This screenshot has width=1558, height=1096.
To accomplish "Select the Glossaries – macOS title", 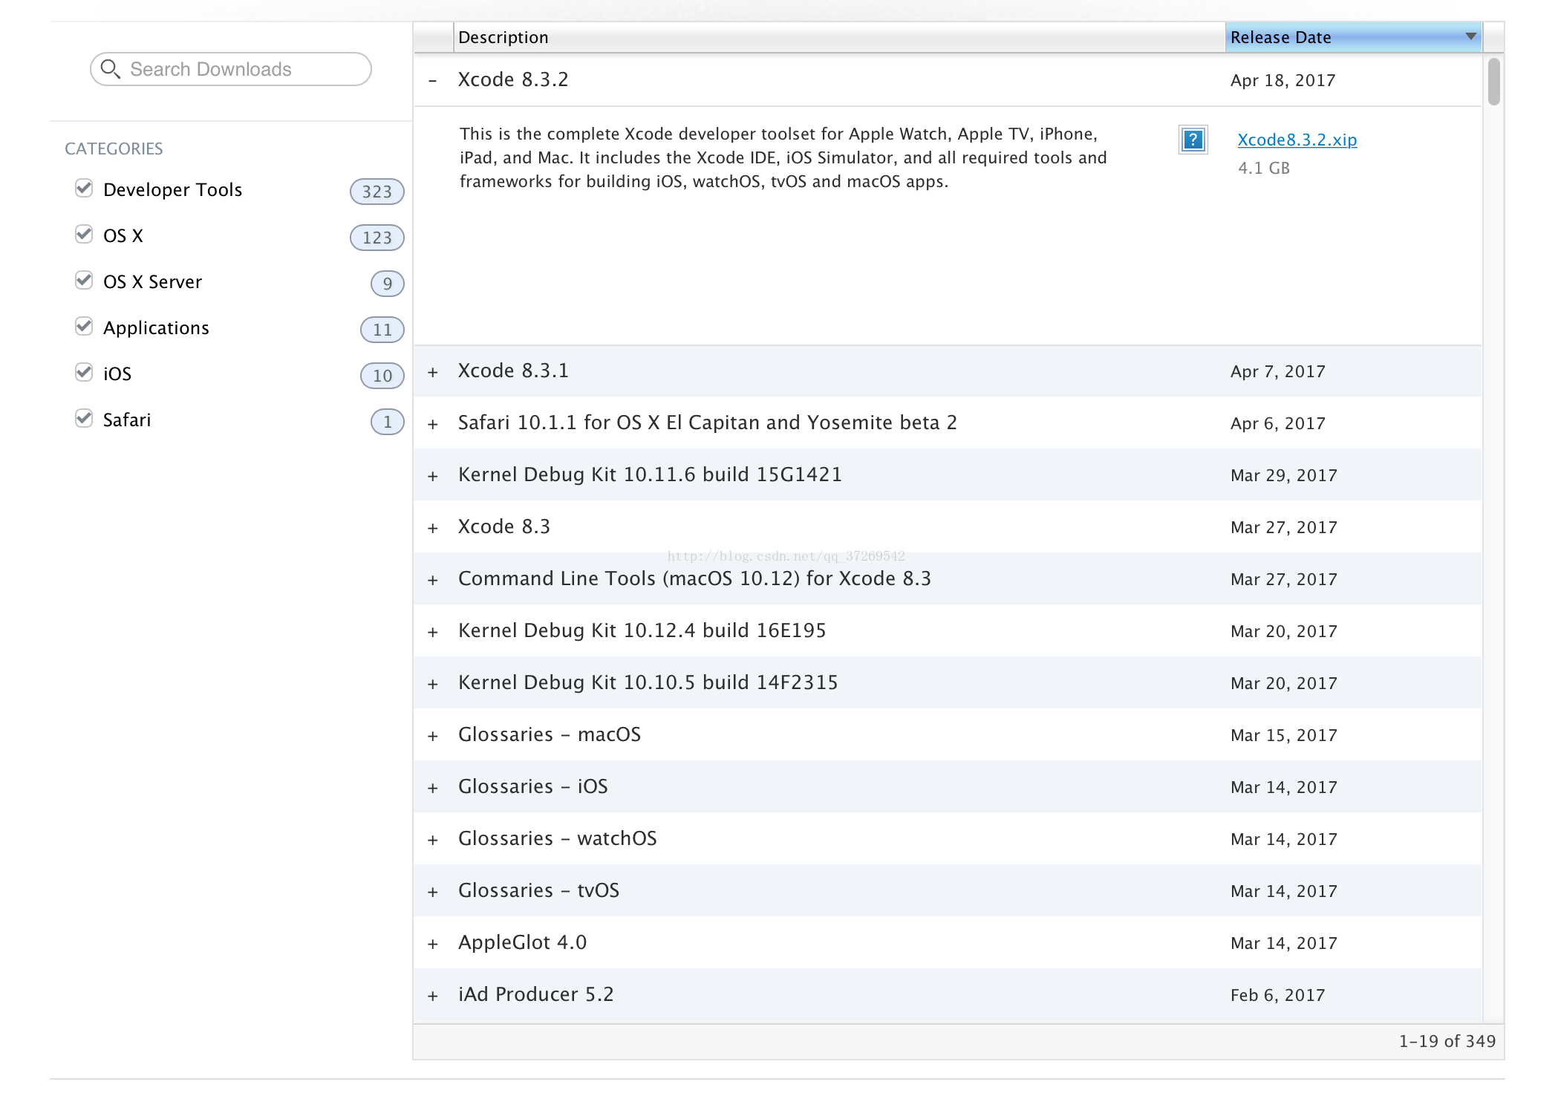I will [x=550, y=734].
